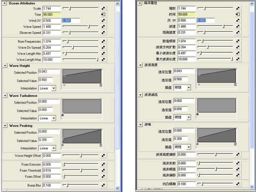Click the 波浪高度偏移 slider handle

[216, 154]
